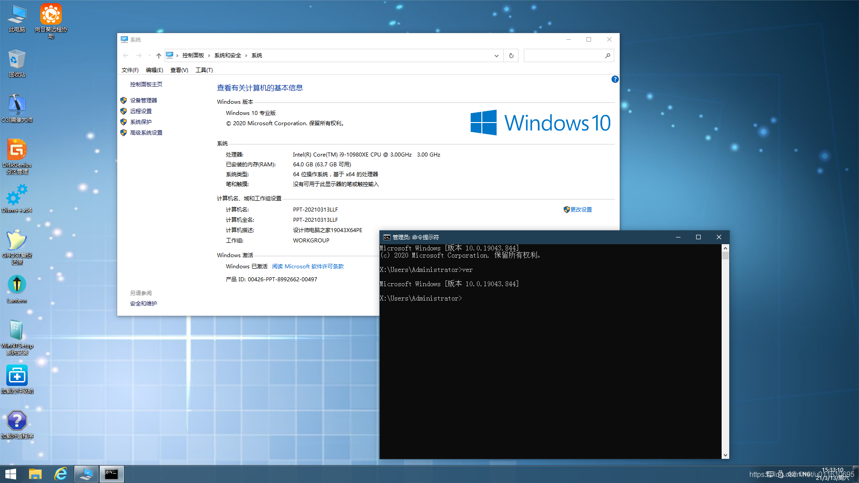Open Internet Explorer from the taskbar
The height and width of the screenshot is (483, 859).
(60, 474)
